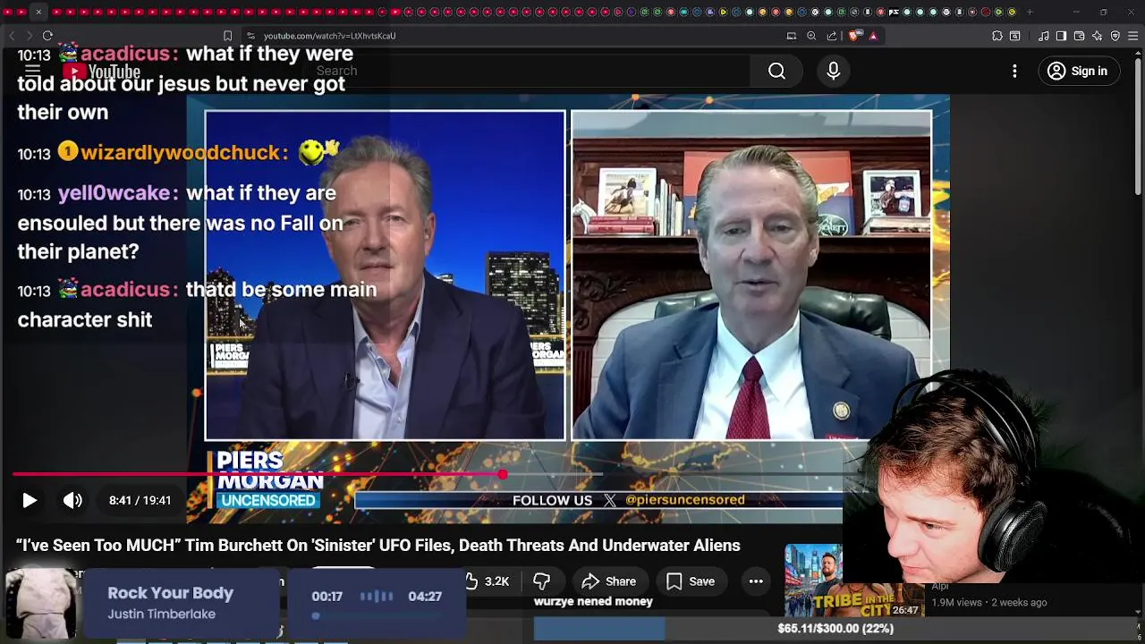Reload the page in browser toolbar
The height and width of the screenshot is (644, 1145).
(x=47, y=36)
